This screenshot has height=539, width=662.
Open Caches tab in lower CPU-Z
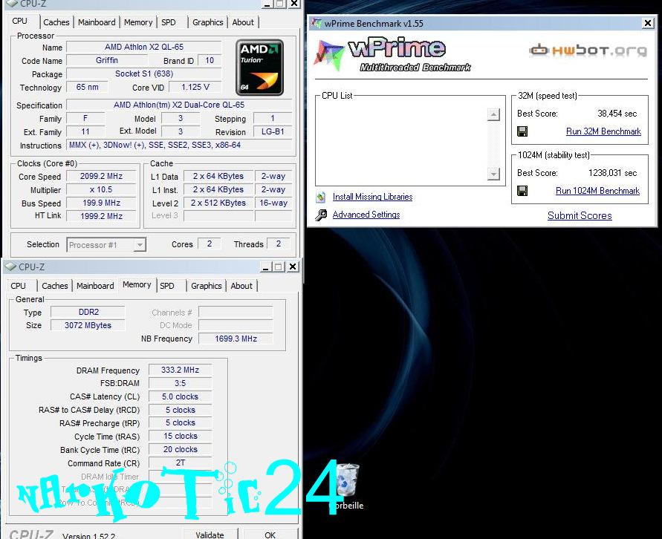point(54,286)
